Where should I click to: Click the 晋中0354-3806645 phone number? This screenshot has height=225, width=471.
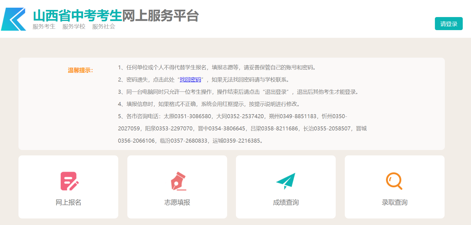221,128
